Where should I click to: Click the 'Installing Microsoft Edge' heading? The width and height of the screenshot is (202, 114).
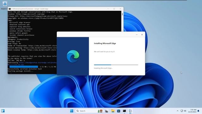[x=105, y=43]
